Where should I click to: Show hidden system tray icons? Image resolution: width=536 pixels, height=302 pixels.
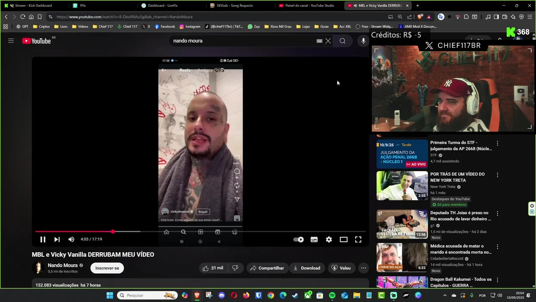tap(446, 295)
